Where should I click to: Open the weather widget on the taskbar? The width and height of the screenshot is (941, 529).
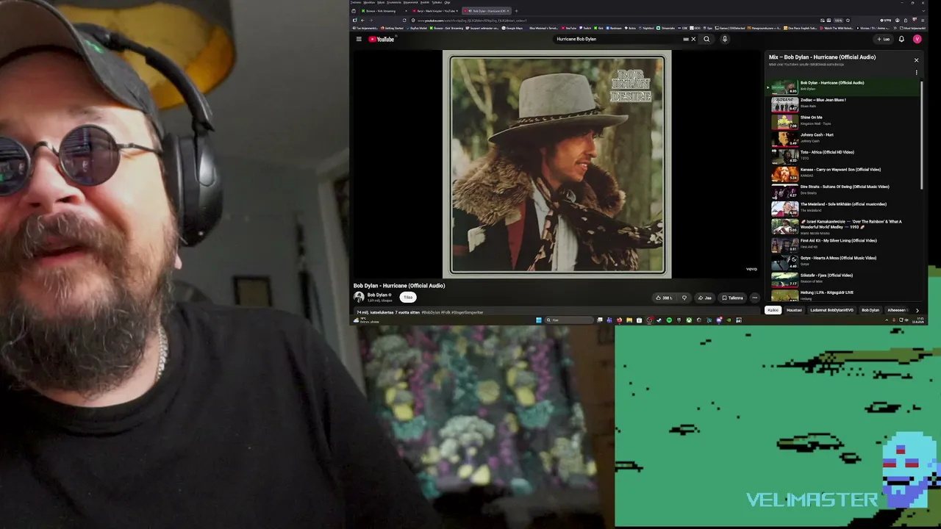point(366,320)
